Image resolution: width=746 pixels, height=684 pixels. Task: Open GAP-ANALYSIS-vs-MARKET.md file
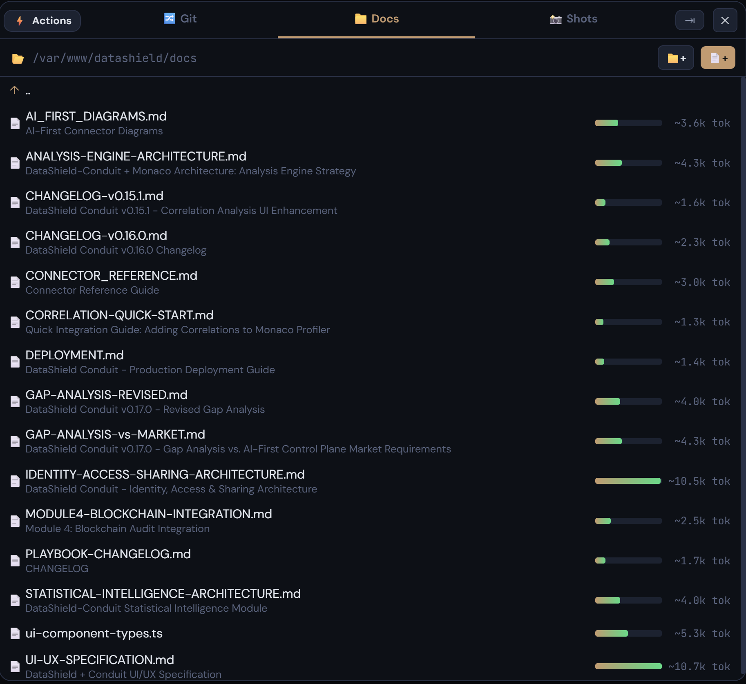115,434
